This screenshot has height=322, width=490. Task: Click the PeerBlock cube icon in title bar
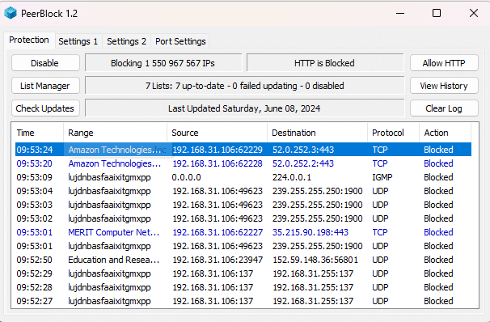click(x=10, y=13)
